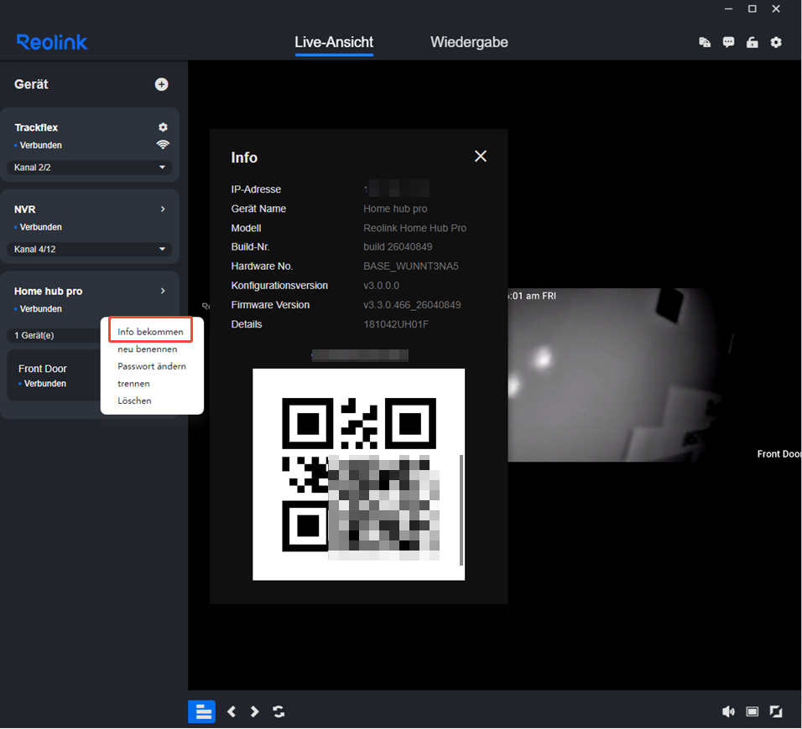The width and height of the screenshot is (802, 729).
Task: Open the app settings gear in header
Action: [776, 43]
